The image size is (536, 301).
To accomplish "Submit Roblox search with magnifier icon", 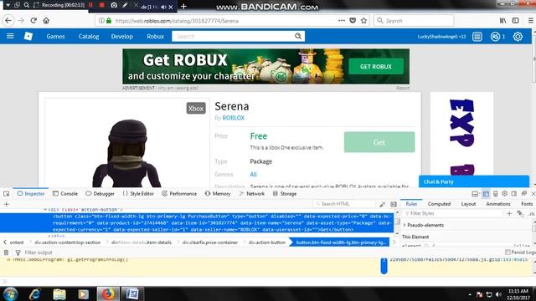I will pyautogui.click(x=298, y=36).
